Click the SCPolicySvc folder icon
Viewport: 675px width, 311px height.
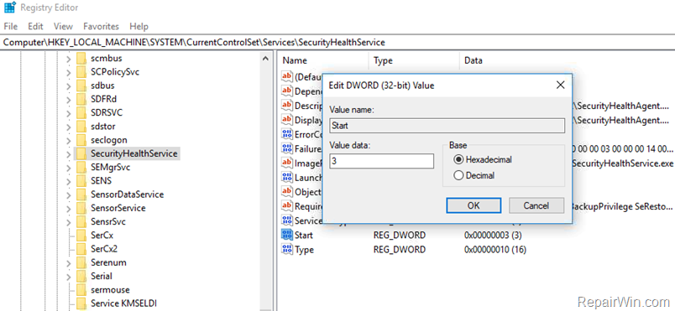tap(81, 72)
